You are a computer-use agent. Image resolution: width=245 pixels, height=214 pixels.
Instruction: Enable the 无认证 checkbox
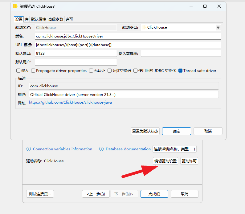pyautogui.click(x=91, y=71)
